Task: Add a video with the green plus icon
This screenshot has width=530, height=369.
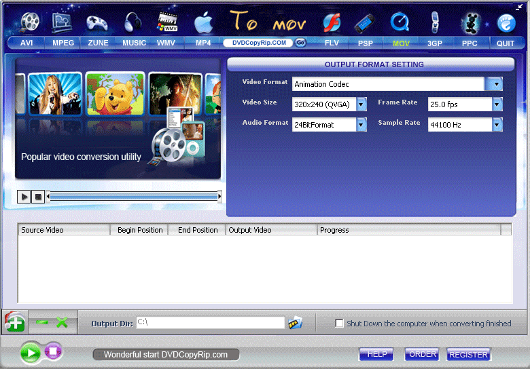Action: (14, 322)
